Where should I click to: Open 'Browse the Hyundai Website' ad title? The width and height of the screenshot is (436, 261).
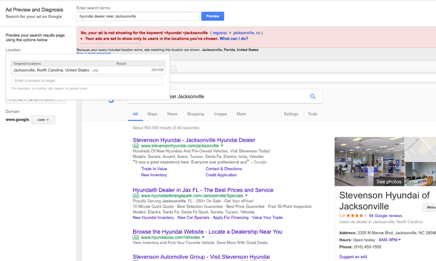tap(207, 232)
